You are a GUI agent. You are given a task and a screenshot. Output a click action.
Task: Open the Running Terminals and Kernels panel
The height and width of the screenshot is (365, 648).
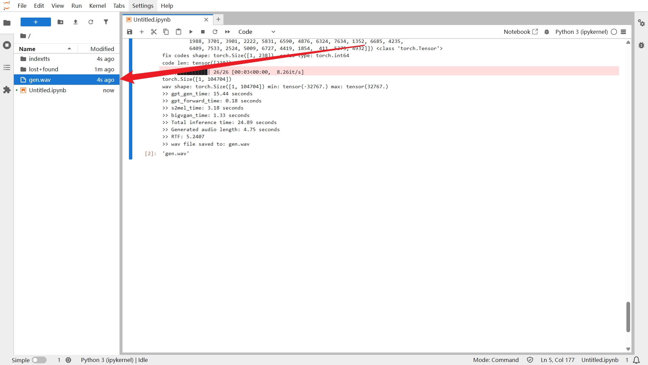[x=7, y=45]
